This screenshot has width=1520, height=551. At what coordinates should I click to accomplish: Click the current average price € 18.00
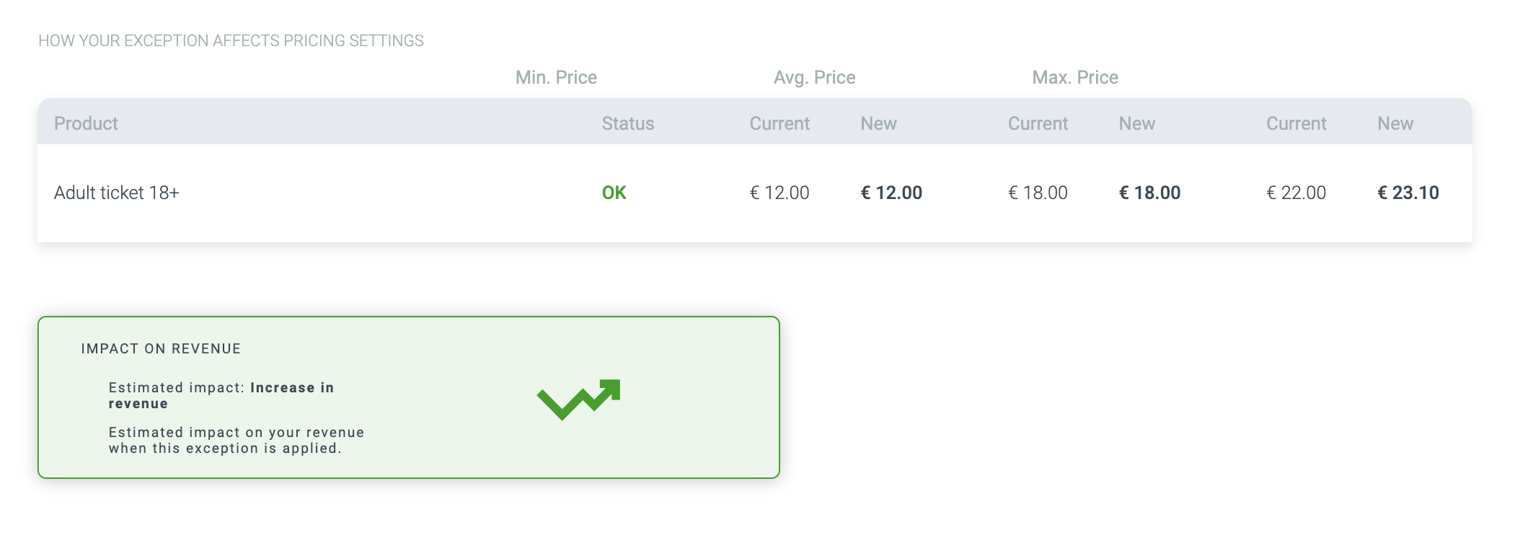point(1038,193)
